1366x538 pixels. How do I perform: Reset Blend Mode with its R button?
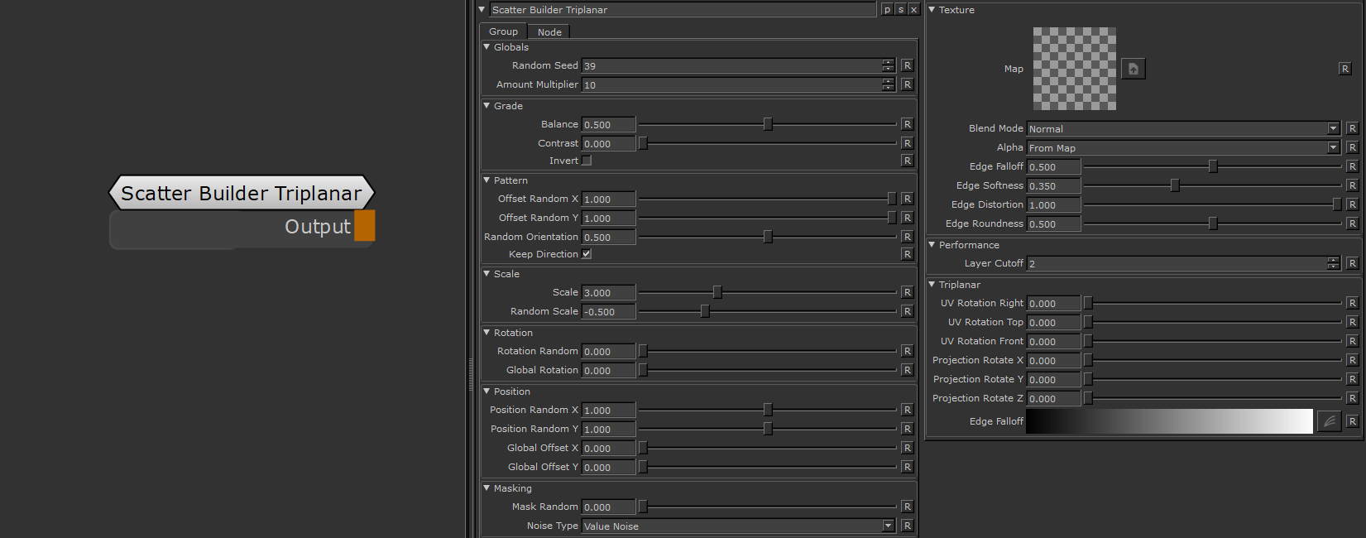pos(1352,128)
